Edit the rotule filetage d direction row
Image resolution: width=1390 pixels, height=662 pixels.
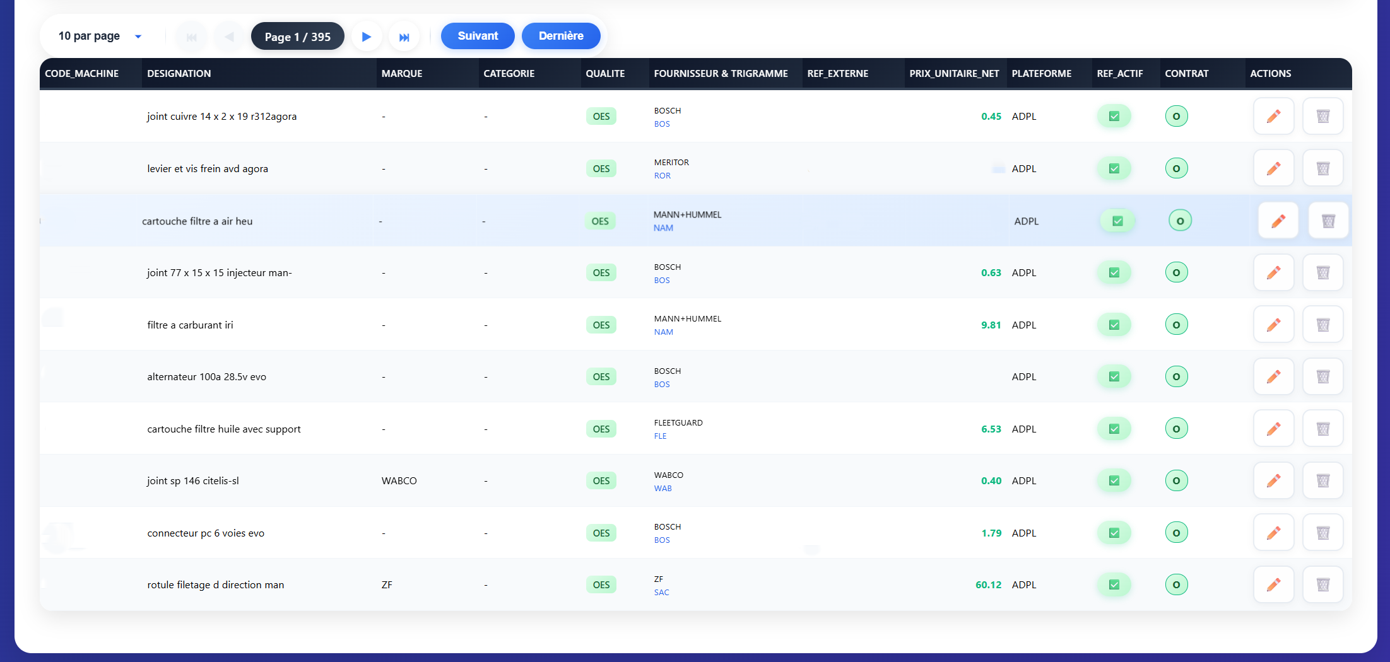click(x=1273, y=584)
